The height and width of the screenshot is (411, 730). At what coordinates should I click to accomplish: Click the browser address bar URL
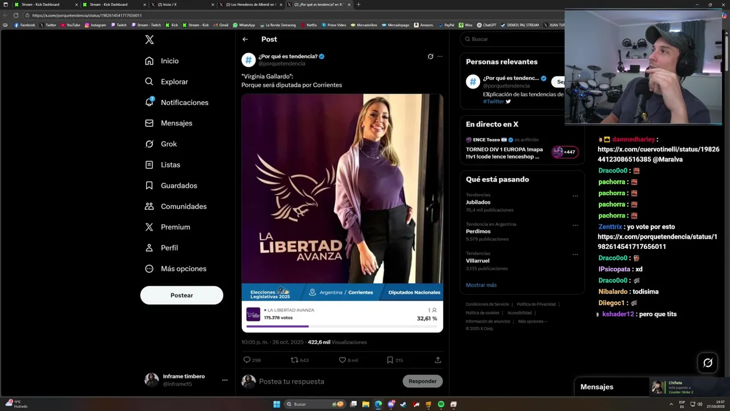point(87,15)
